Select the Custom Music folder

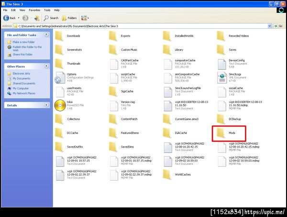coord(123,50)
